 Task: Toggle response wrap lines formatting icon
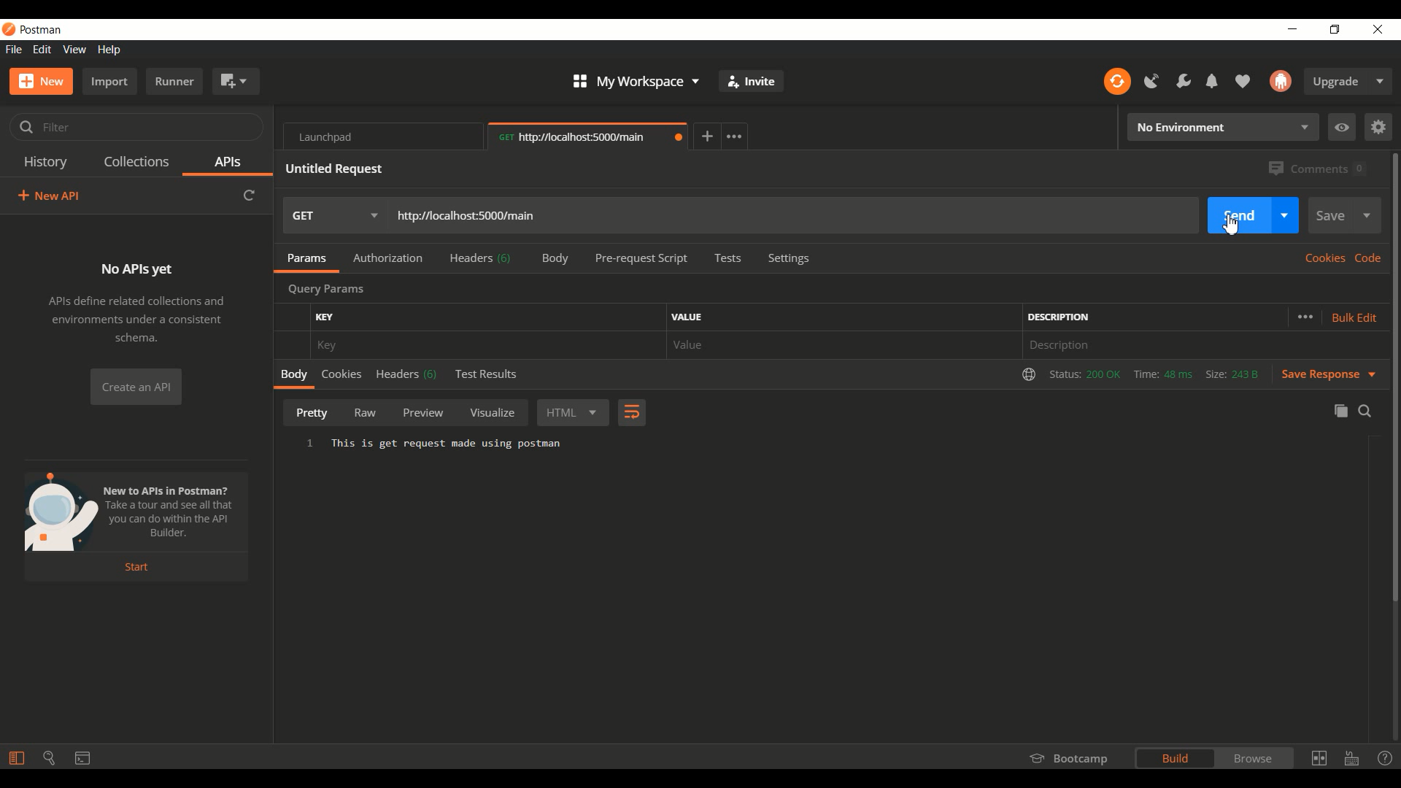point(631,412)
